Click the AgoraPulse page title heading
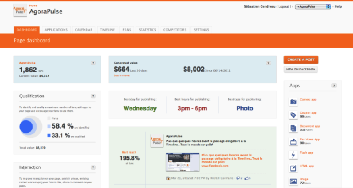The height and width of the screenshot is (188, 353). click(46, 11)
